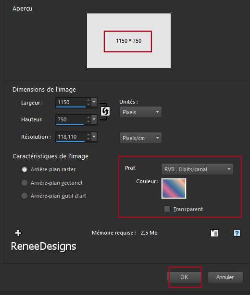Increase Largeur with up spinner arrow
Image resolution: width=250 pixels, height=295 pixels.
click(x=88, y=100)
